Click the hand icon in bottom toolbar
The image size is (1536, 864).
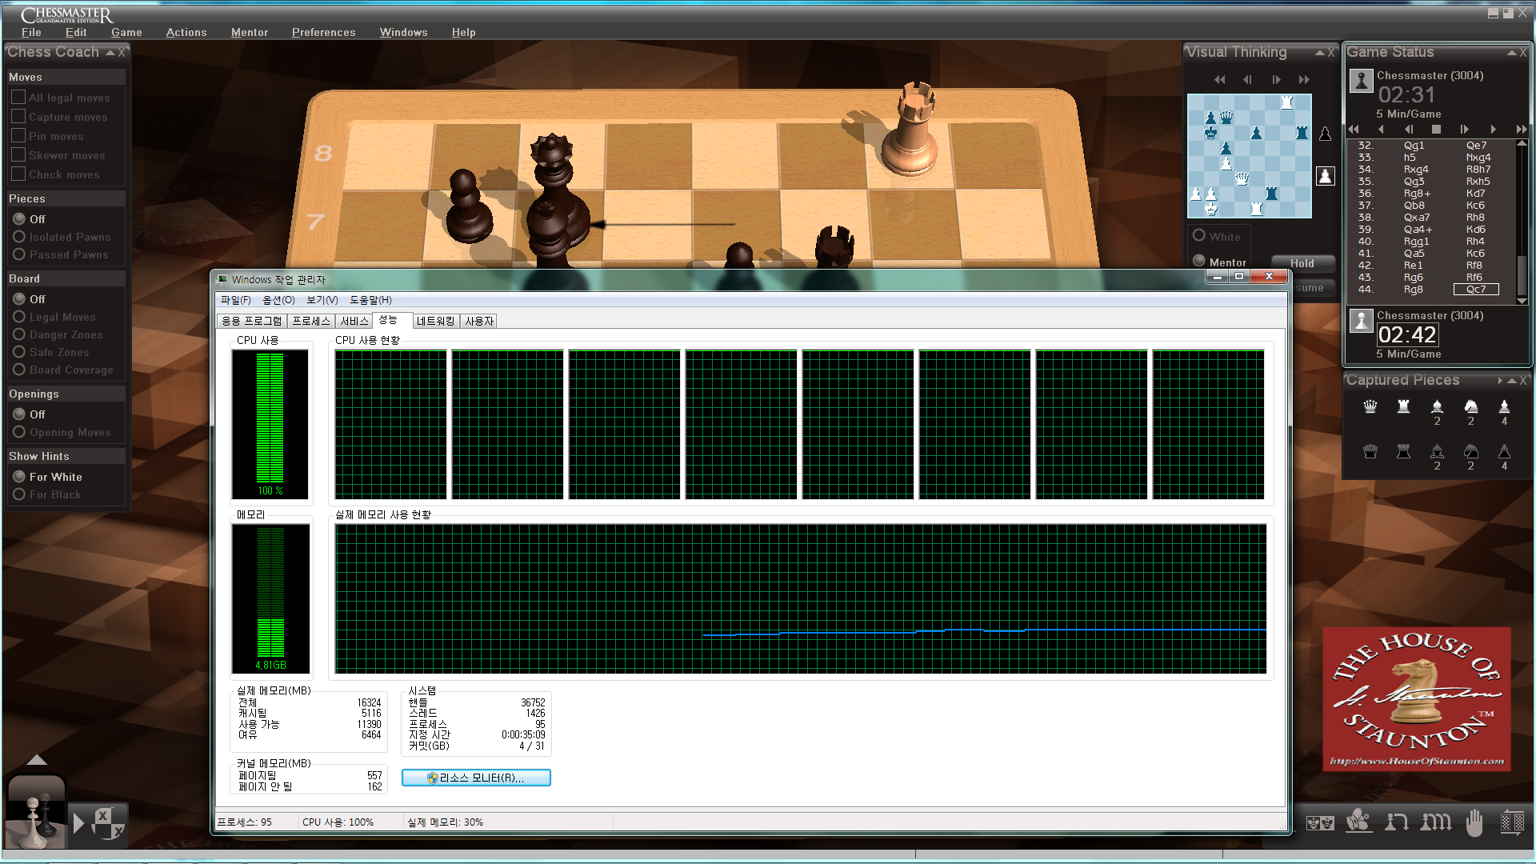(1474, 822)
